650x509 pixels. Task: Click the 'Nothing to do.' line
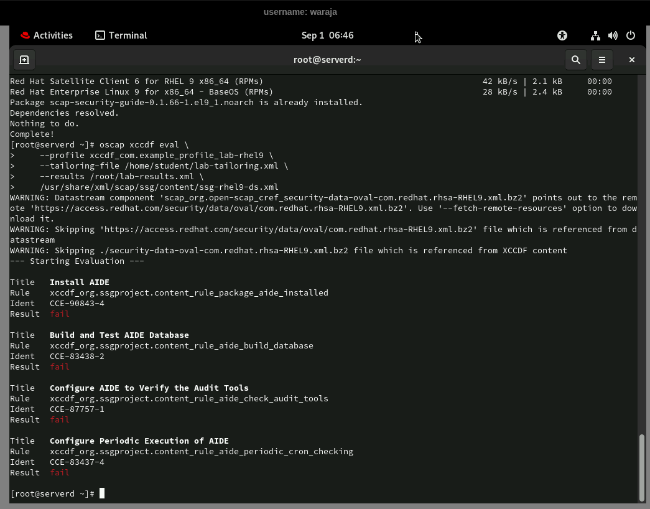(44, 124)
